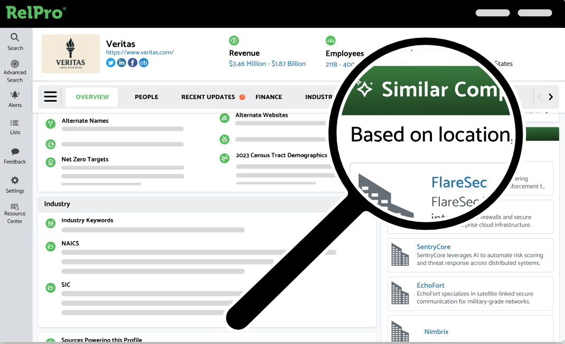
Task: Open Veritas LinkedIn profile icon
Action: [x=121, y=63]
